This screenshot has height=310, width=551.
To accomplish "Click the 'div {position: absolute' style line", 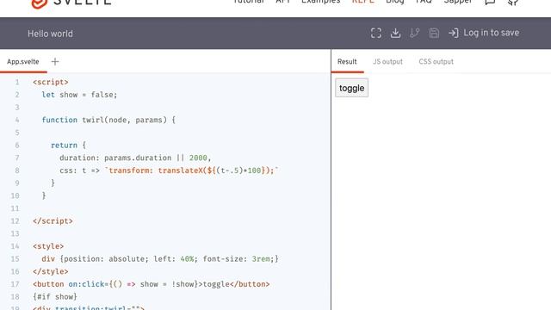I will tap(160, 259).
